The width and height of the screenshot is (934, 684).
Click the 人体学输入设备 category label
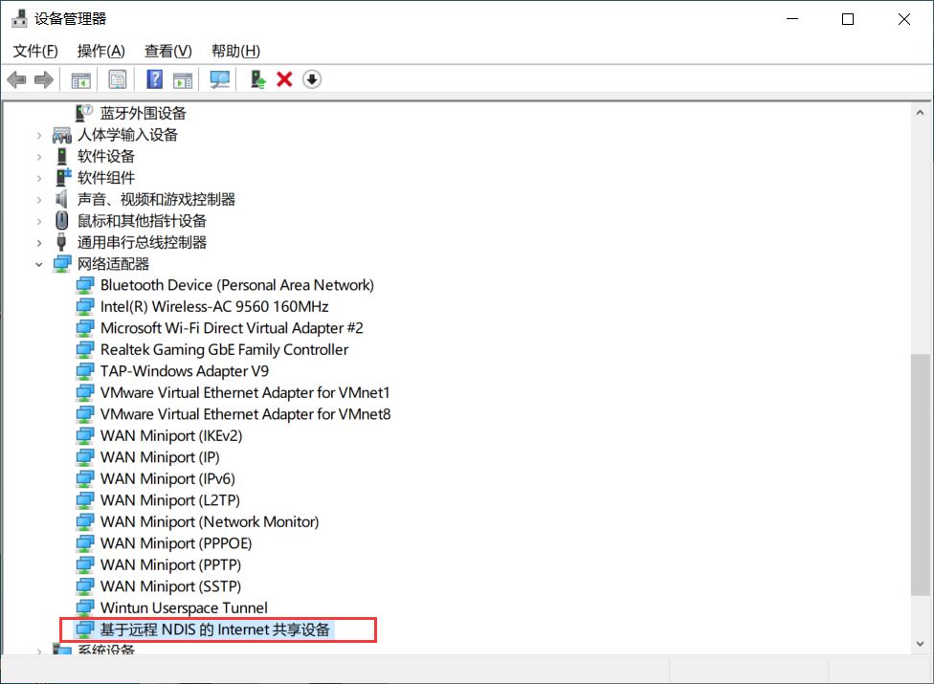pyautogui.click(x=127, y=135)
